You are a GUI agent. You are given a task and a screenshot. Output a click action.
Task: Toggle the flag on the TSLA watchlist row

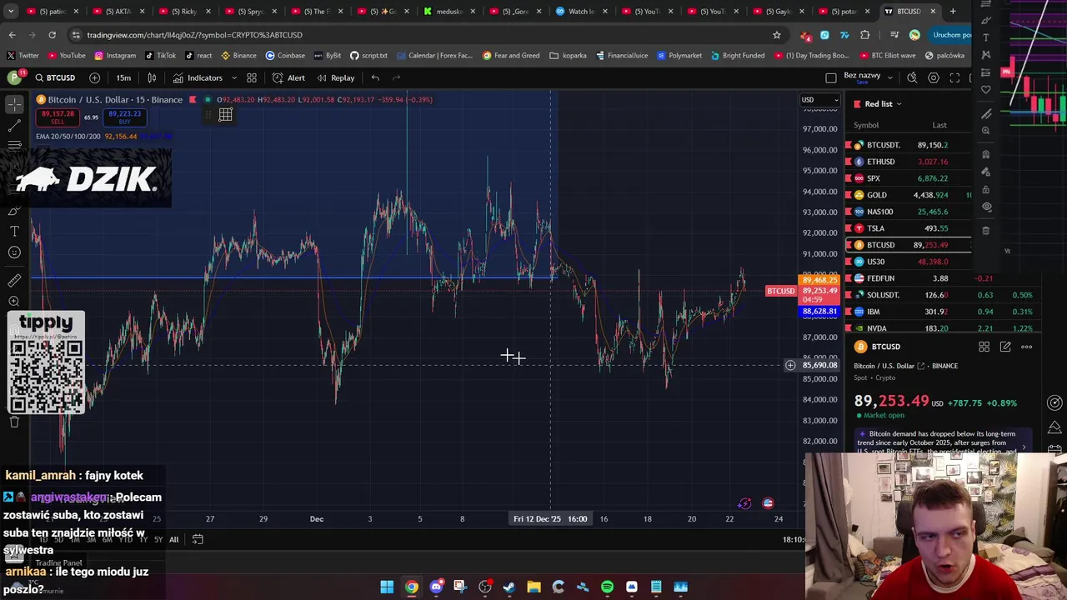click(849, 228)
